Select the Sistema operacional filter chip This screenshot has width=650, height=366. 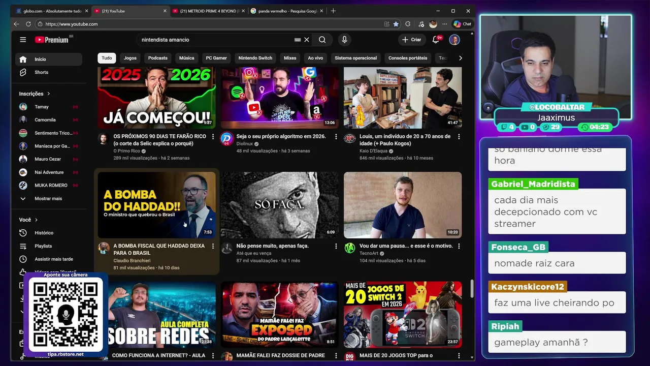tap(355, 58)
